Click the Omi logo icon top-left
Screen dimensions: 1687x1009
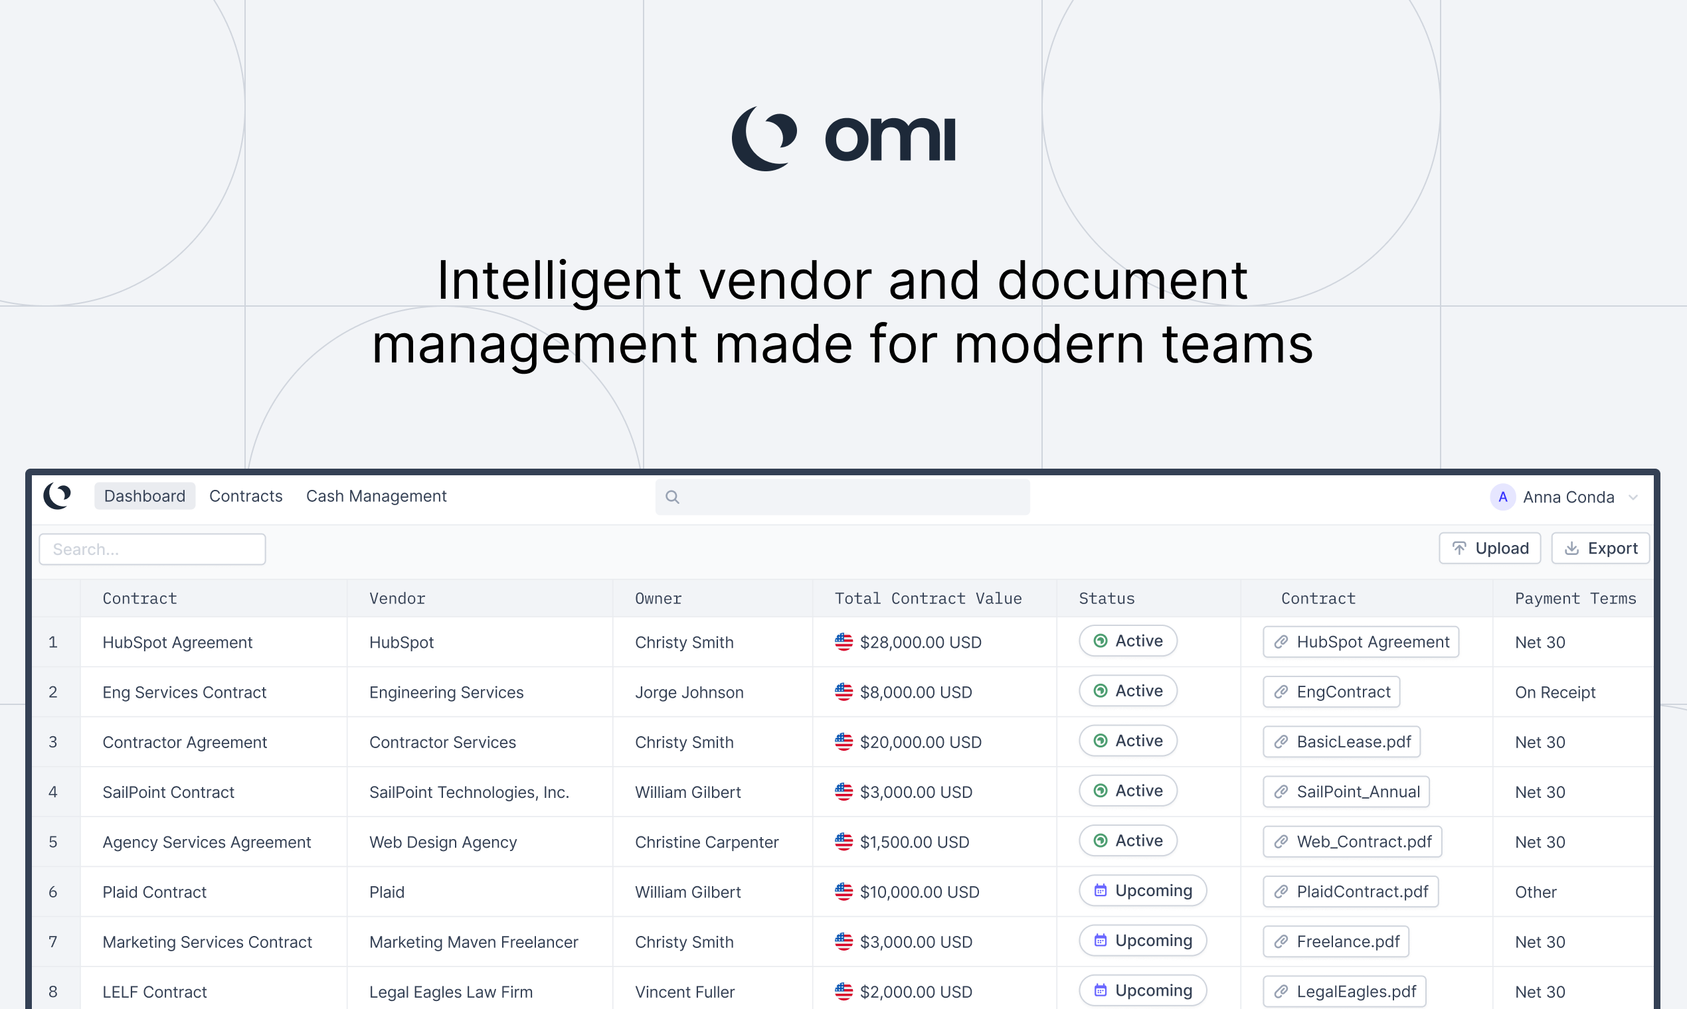pyautogui.click(x=61, y=495)
